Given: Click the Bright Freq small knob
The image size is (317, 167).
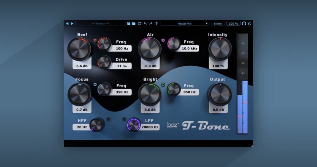Looking at the screenshot, I should point(174,89).
